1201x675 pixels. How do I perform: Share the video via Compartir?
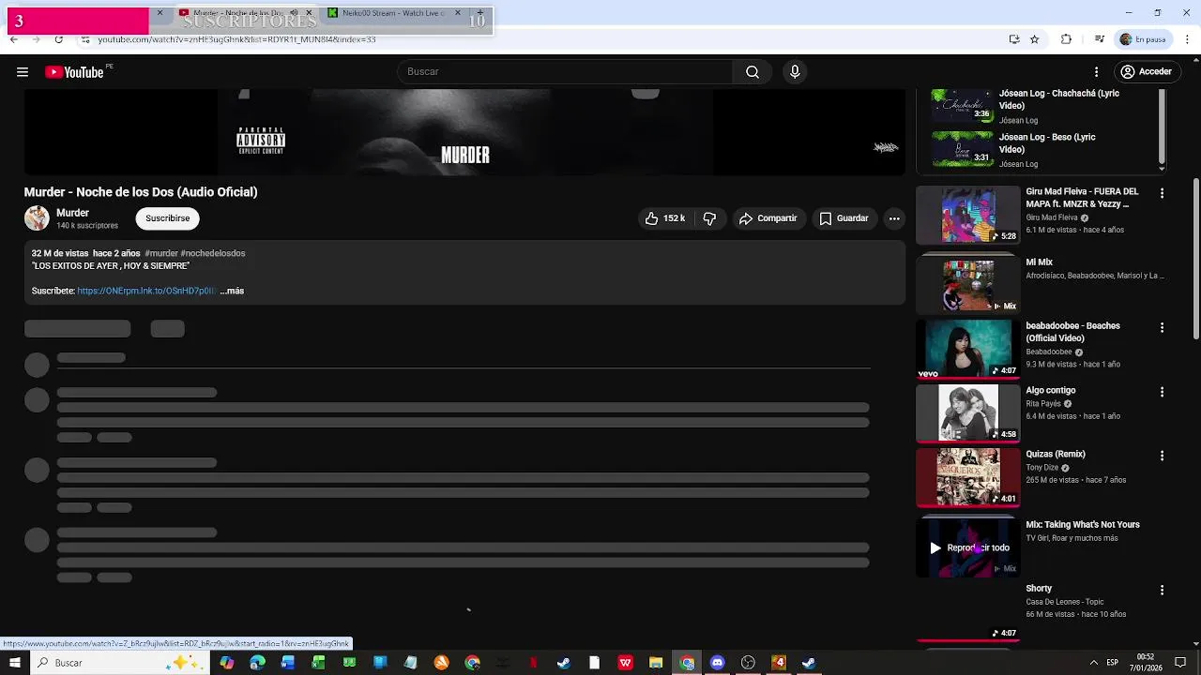(768, 218)
